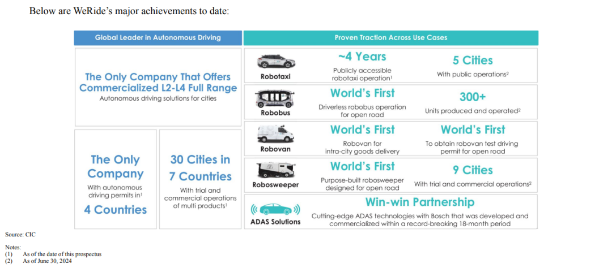Click the 'ADAS Solutions' label
612x272 pixels.
click(x=275, y=222)
